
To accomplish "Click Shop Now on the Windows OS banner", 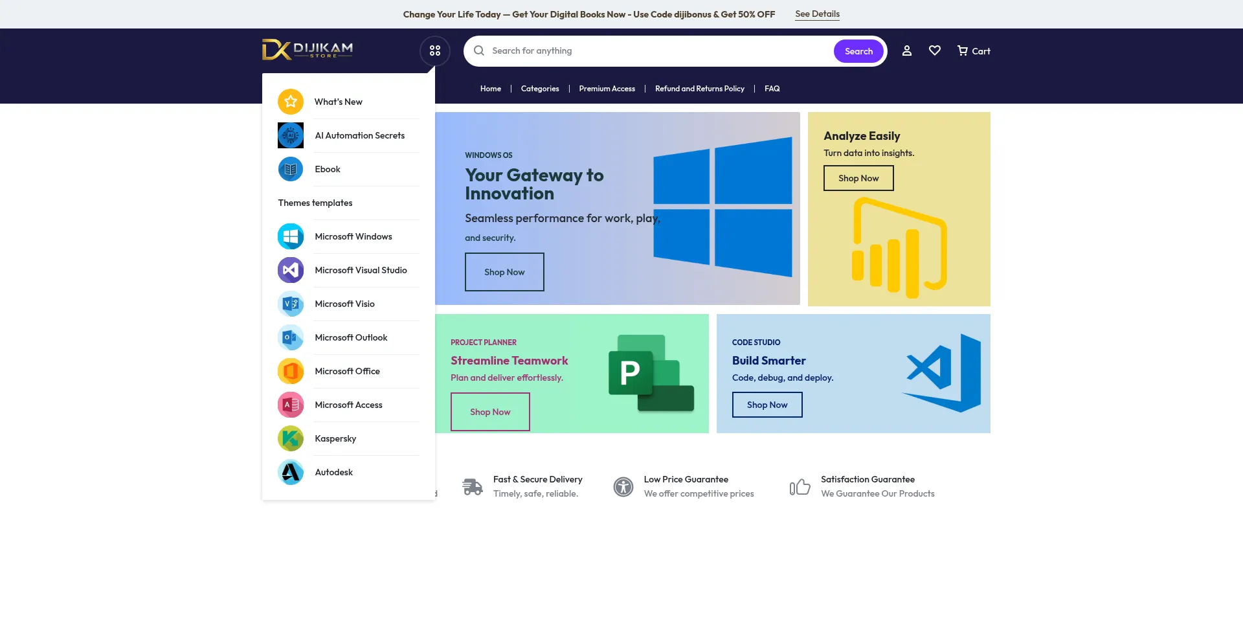I will pos(504,272).
